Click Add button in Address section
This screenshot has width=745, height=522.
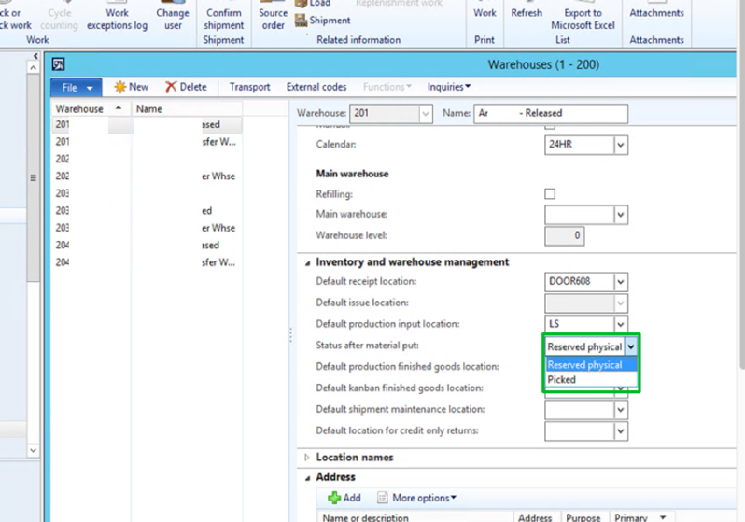click(x=344, y=498)
